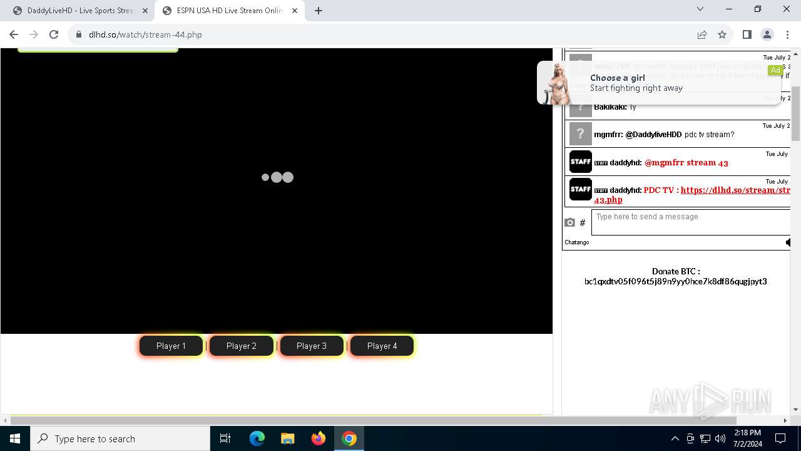
Task: Open the Chrome three-dot menu
Action: (x=787, y=34)
